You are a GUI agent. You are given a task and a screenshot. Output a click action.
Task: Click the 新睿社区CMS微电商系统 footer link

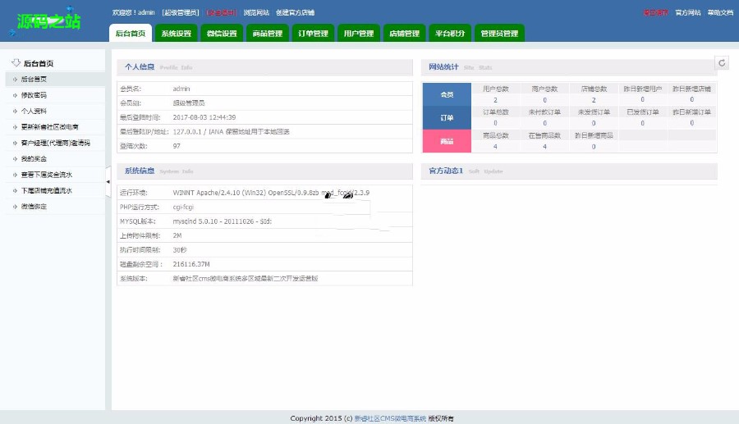[x=390, y=418]
